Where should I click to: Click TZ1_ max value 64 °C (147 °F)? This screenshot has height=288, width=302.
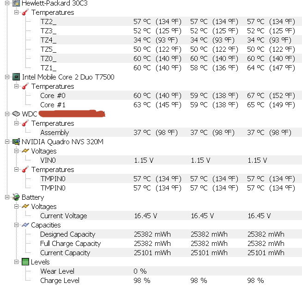click(x=271, y=68)
